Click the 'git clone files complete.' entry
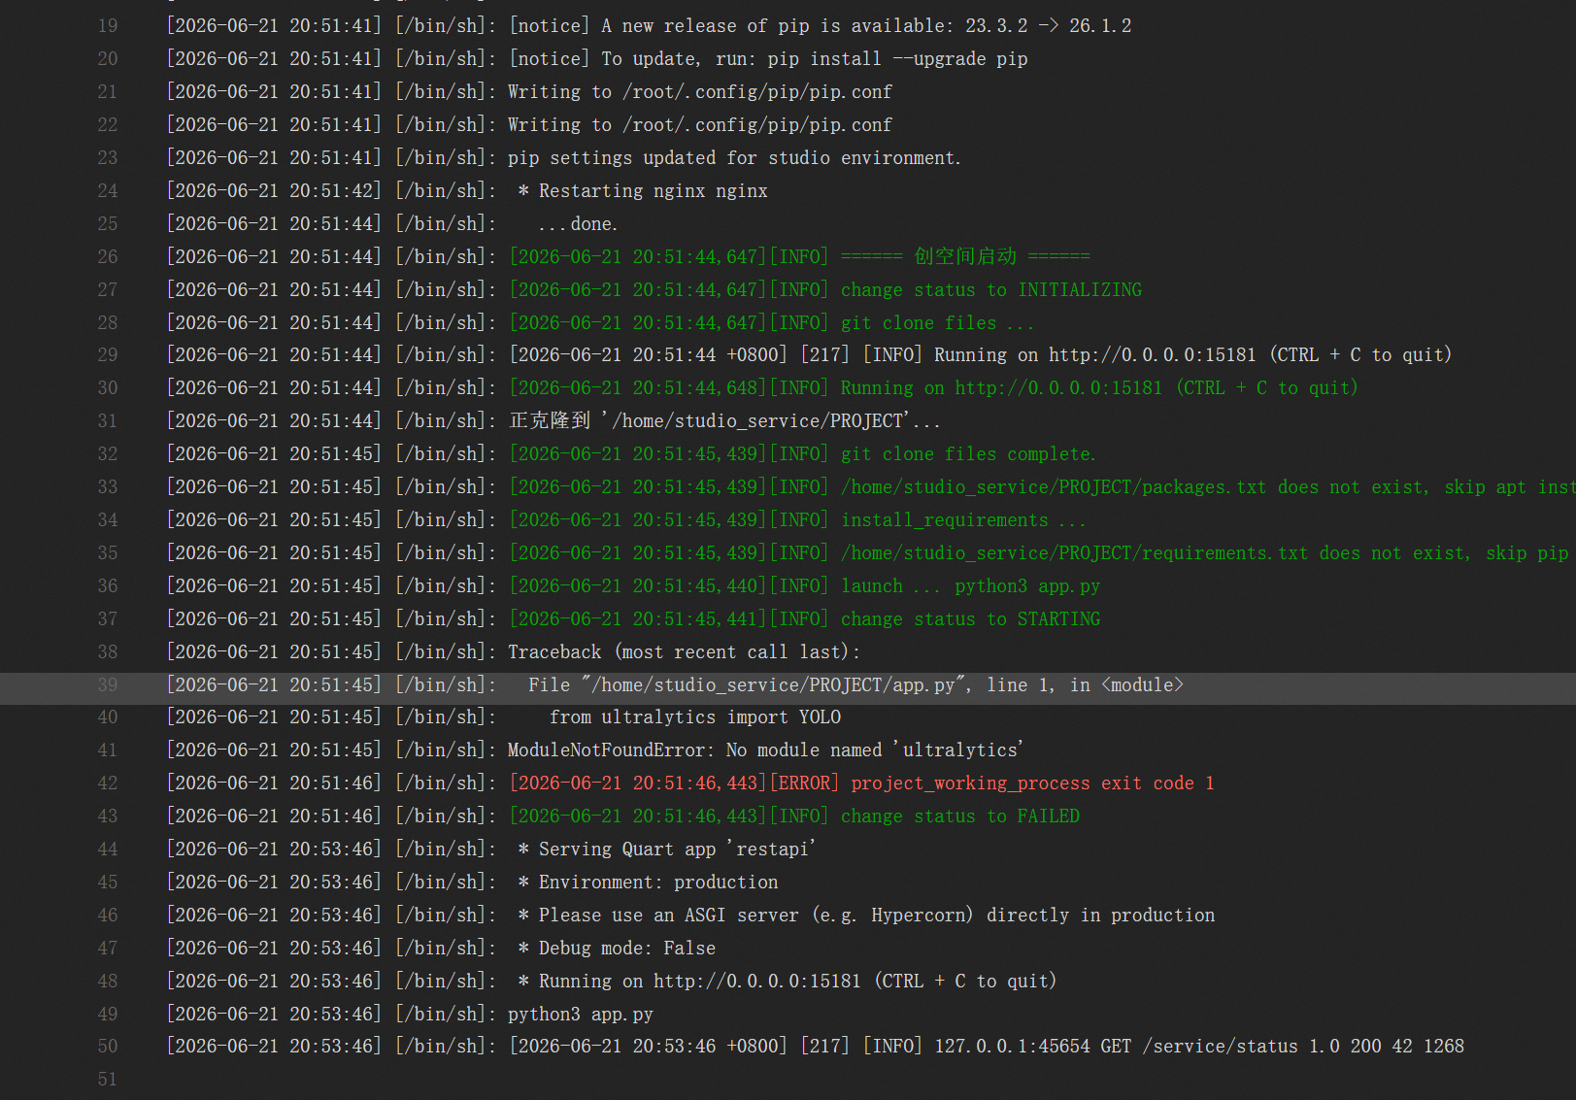Image resolution: width=1576 pixels, height=1100 pixels. pyautogui.click(x=631, y=453)
